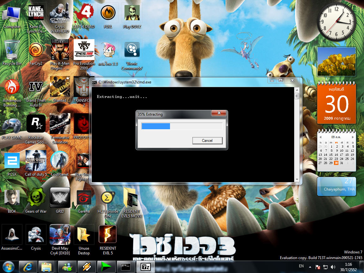This screenshot has width=364, height=273.
Task: Open LEFT 4 DEAD shortcut
Action: [x=84, y=16]
